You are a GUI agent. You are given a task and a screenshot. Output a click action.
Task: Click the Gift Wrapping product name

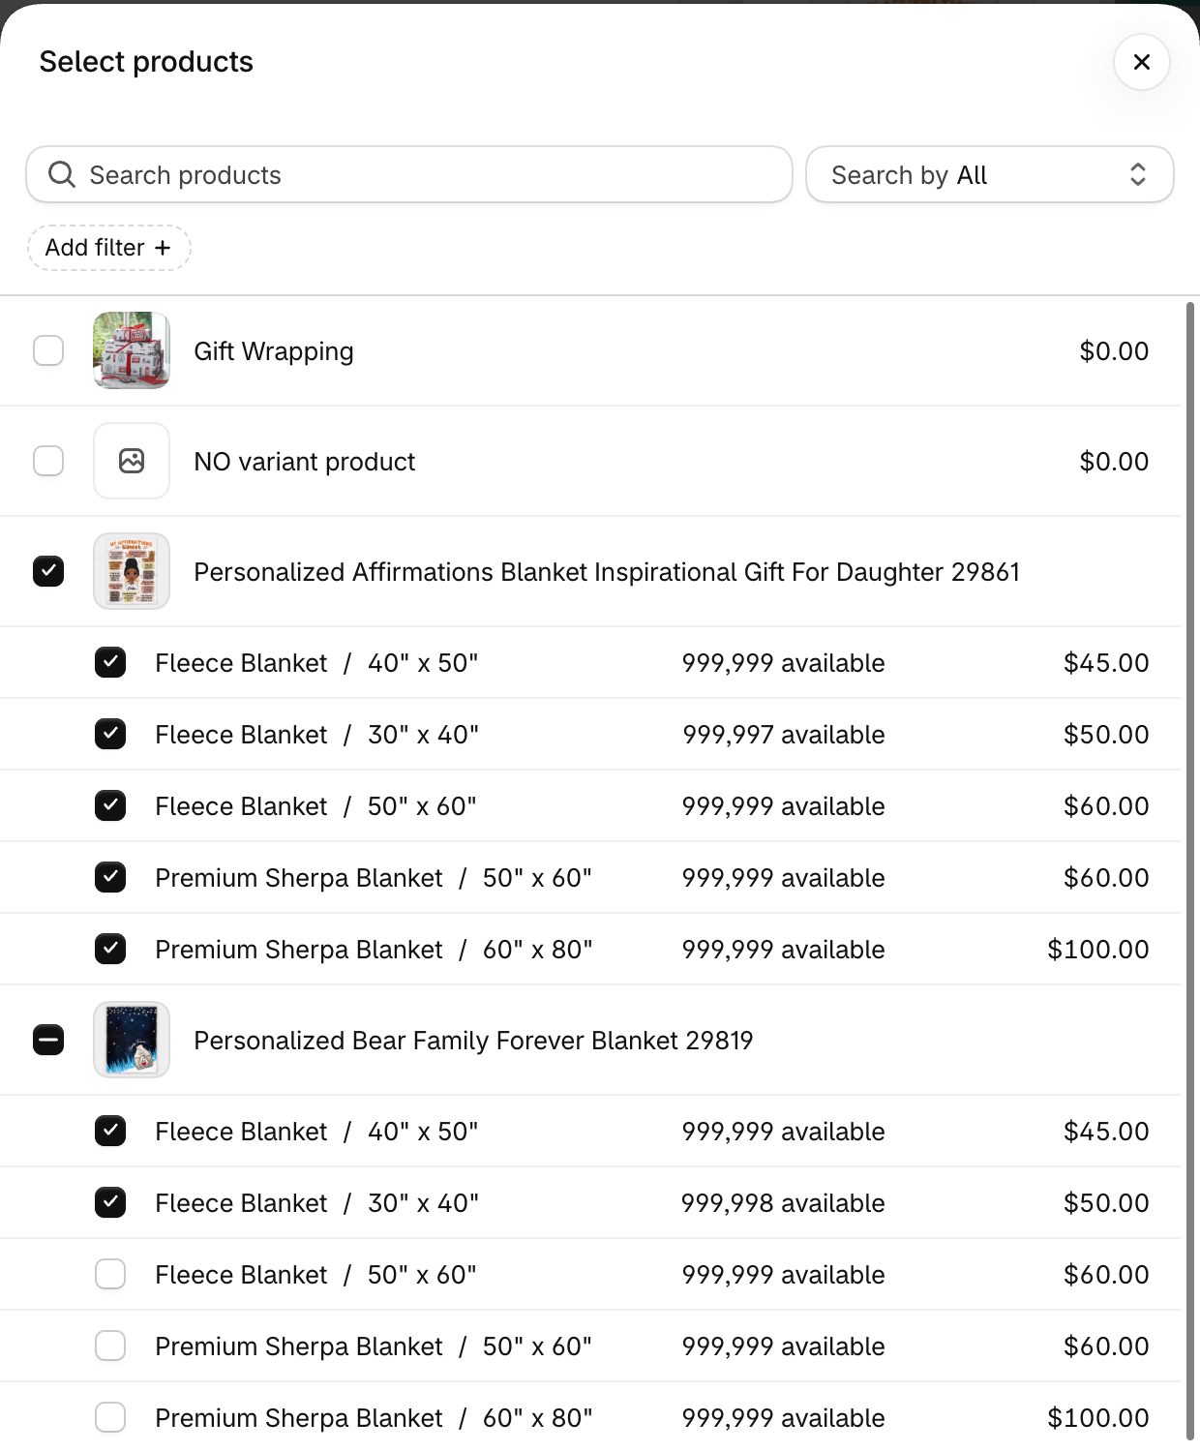(x=274, y=350)
